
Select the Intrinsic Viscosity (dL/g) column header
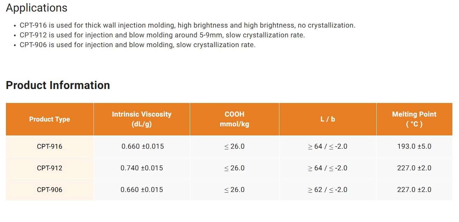click(142, 119)
